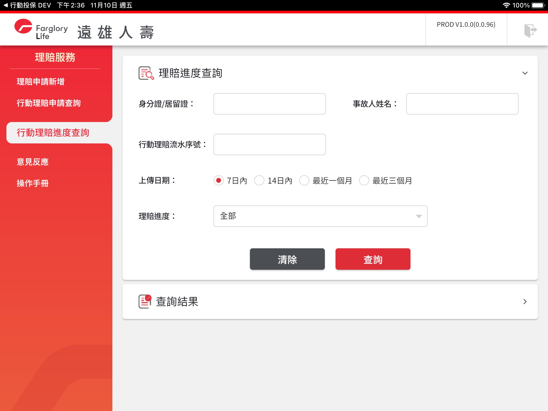
Task: Open the 理賠進度 dropdown showing 全部
Action: tap(320, 216)
